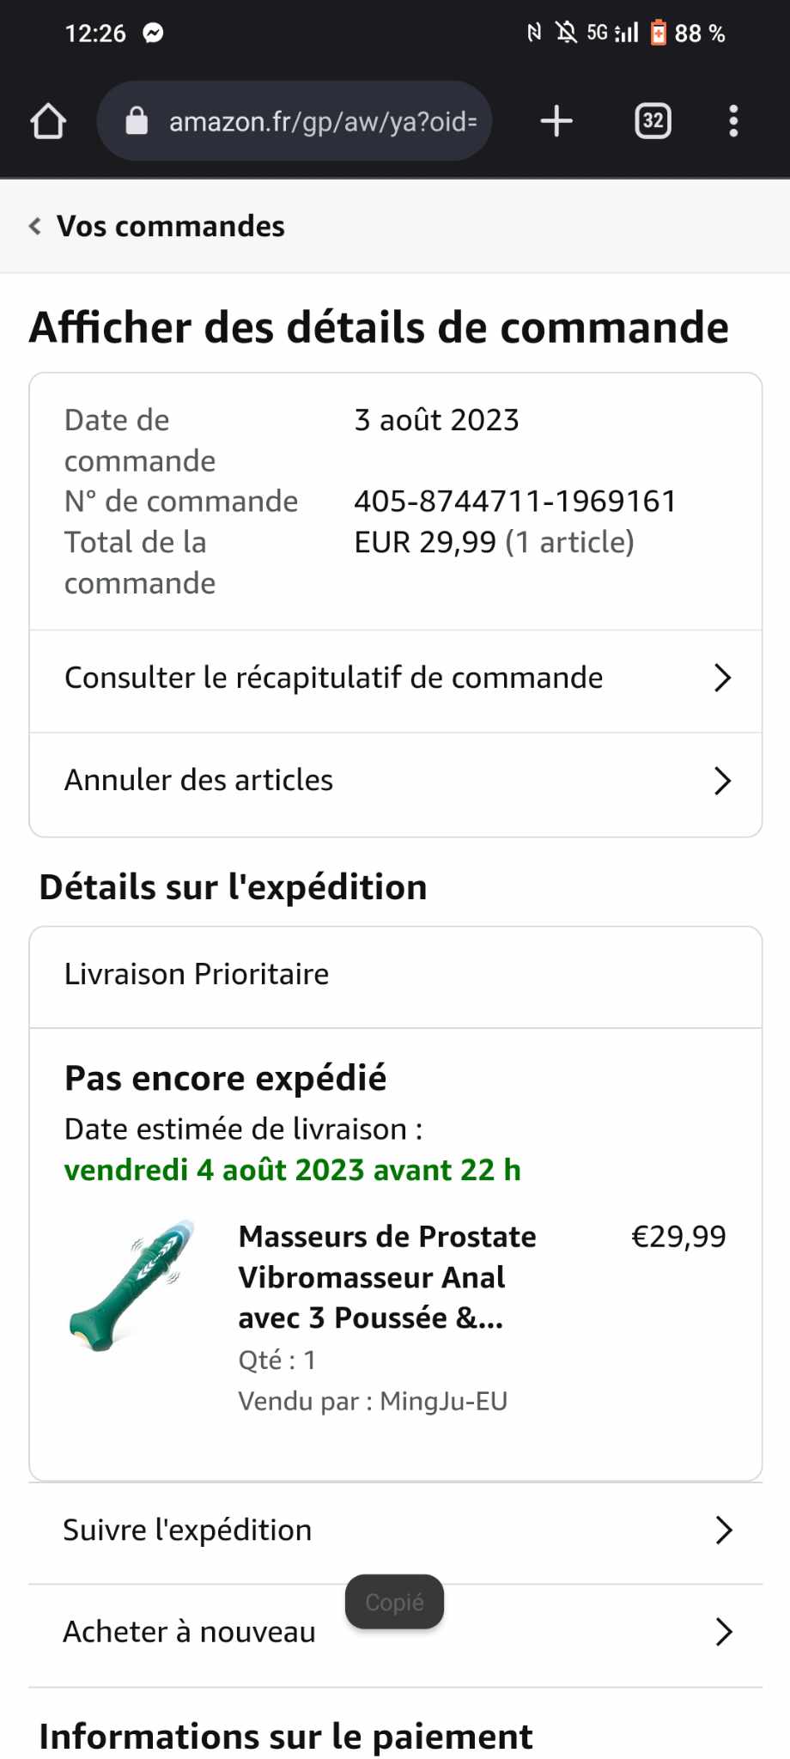Tap the Copié toast notification
This screenshot has height=1759, width=790.
pos(394,1602)
